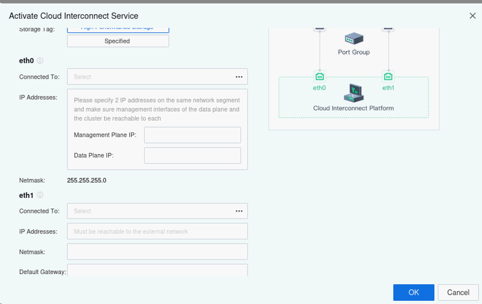
Task: Click the Management Plane IP input field
Action: click(192, 135)
